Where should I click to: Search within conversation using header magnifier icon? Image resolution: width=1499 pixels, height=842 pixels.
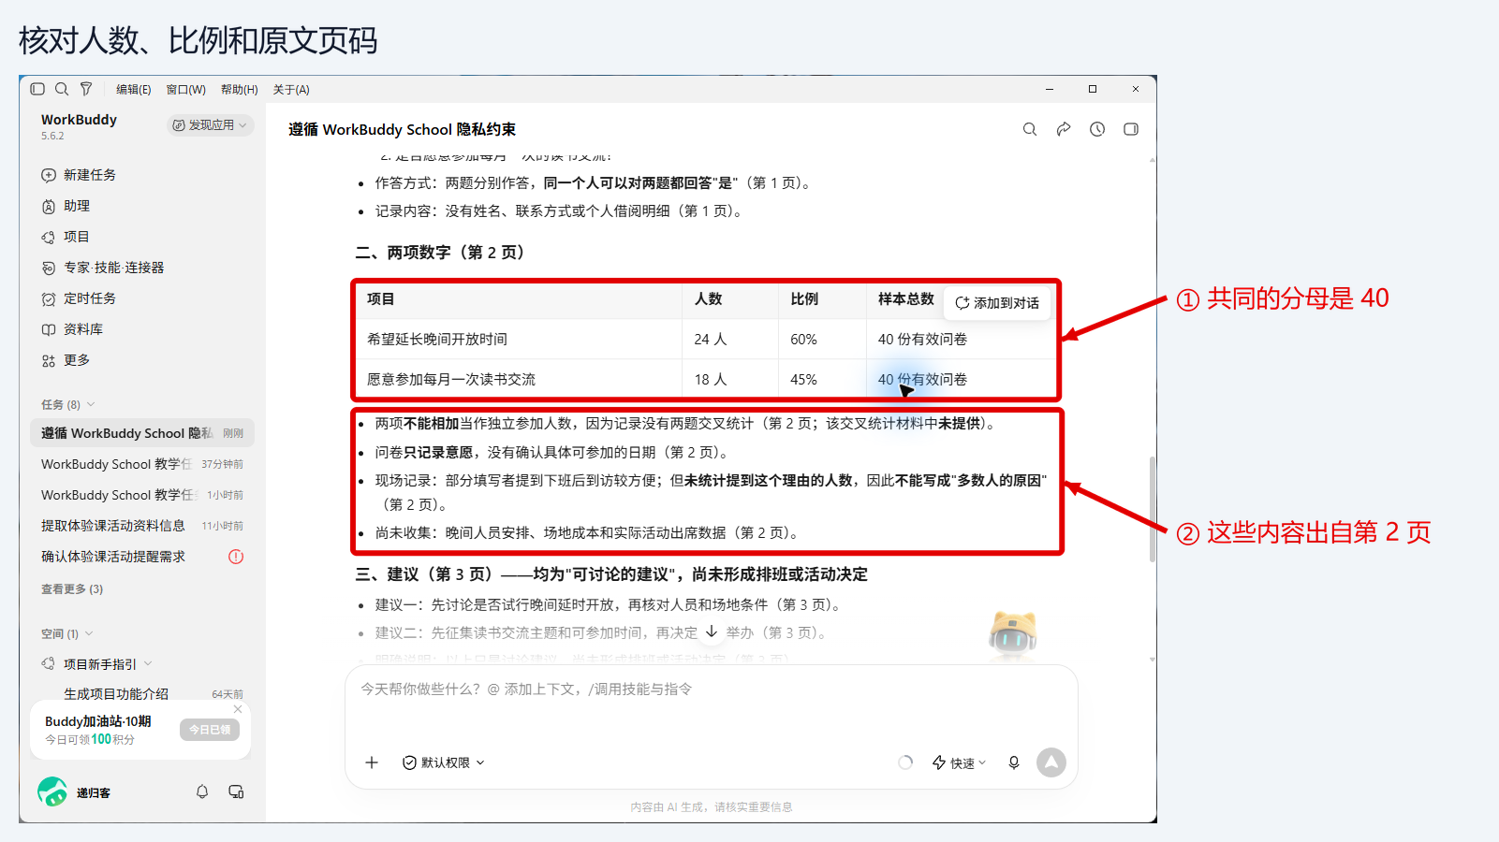pos(1030,129)
